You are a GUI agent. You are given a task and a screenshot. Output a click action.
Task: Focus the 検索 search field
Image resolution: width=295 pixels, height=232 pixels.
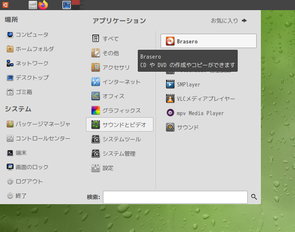pos(175,197)
